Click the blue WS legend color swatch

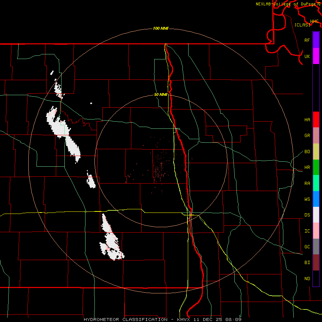tap(316, 199)
